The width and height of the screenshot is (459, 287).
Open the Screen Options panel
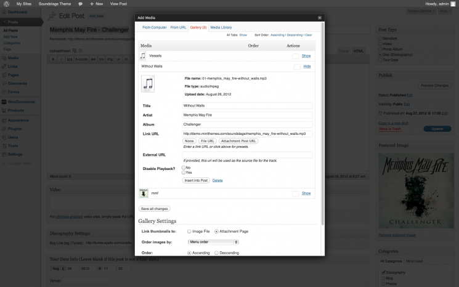pyautogui.click(x=421, y=11)
